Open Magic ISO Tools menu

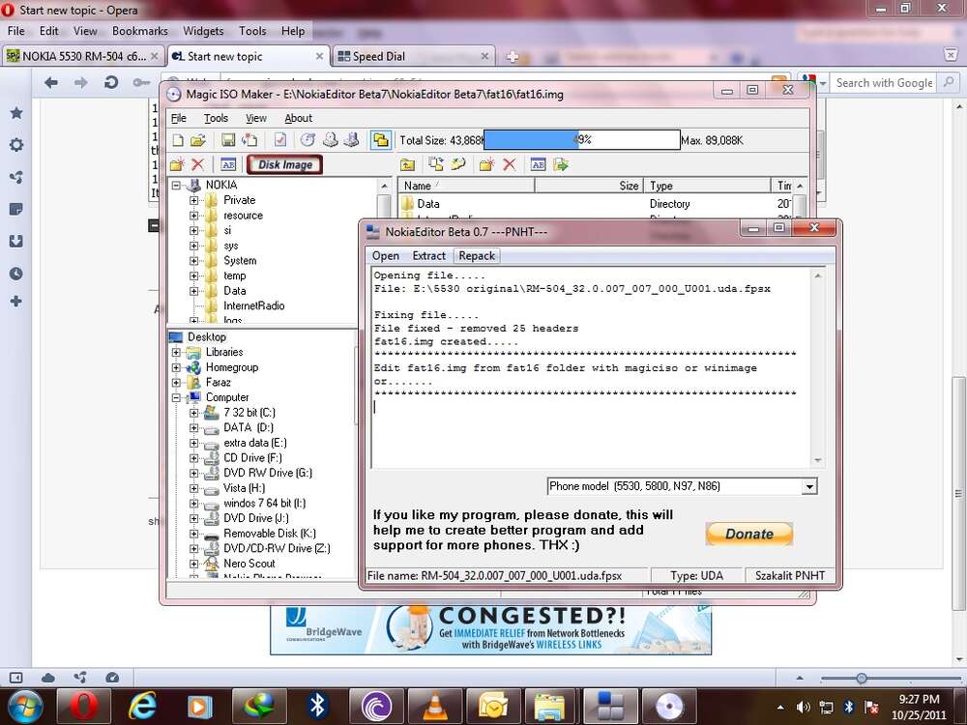[216, 118]
